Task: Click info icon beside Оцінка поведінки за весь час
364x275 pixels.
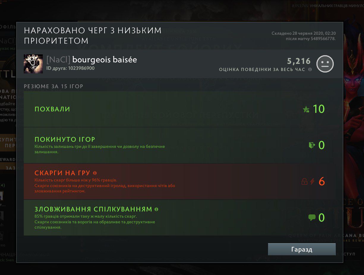Action: [x=310, y=69]
